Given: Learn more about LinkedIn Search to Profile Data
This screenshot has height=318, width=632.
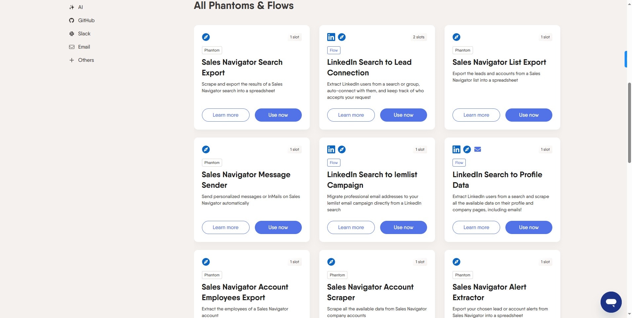Looking at the screenshot, I should click(x=476, y=227).
